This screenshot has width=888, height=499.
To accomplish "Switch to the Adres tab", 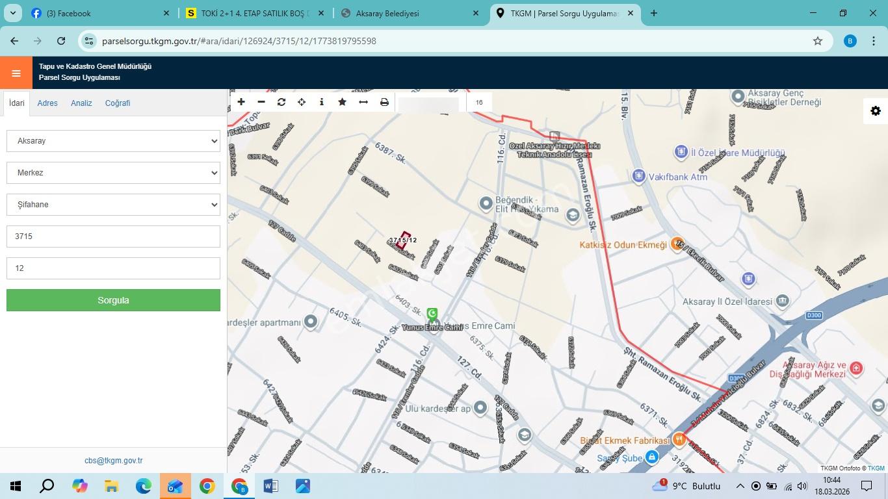I will click(x=47, y=103).
